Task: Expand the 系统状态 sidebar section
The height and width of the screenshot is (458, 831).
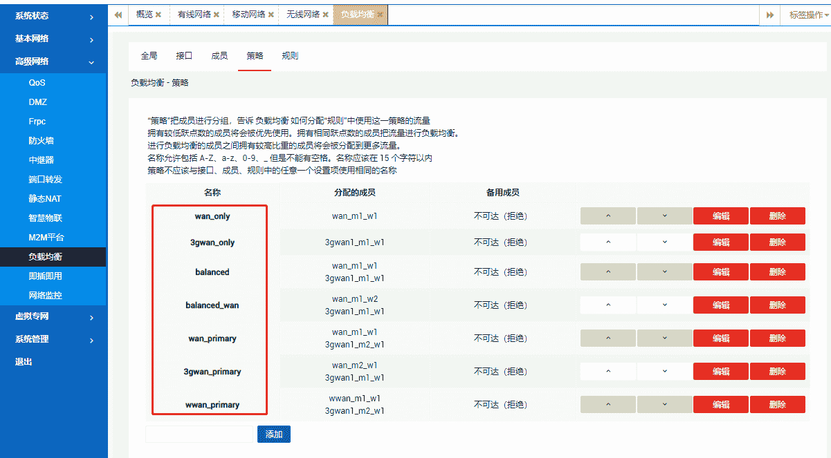Action: (53, 15)
